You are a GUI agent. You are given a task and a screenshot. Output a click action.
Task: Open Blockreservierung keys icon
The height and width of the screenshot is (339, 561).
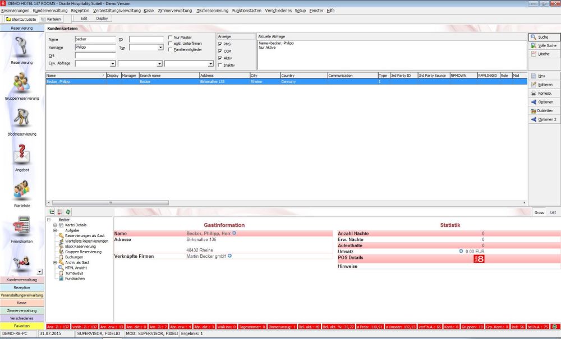tap(21, 119)
